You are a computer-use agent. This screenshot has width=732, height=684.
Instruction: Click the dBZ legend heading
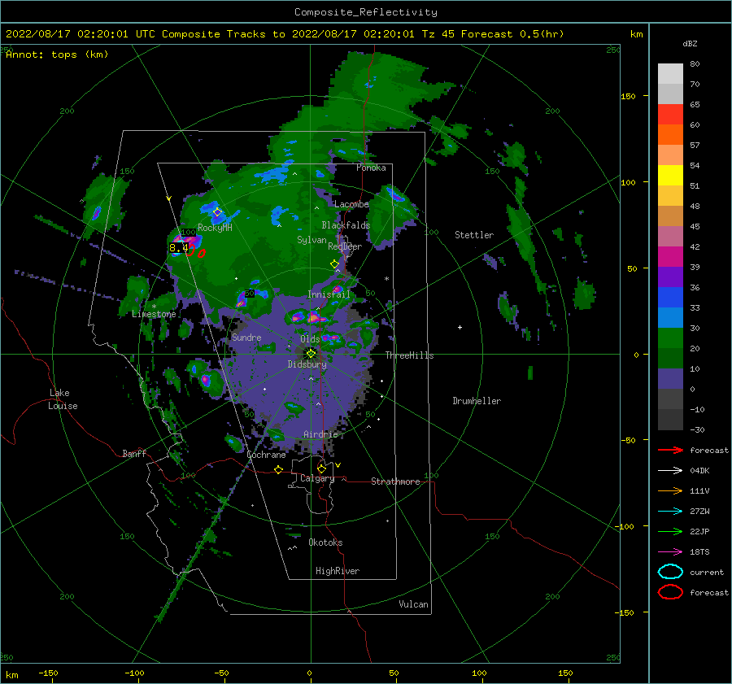[x=690, y=43]
